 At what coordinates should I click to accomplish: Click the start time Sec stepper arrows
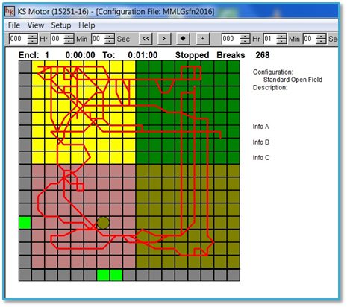click(x=110, y=39)
